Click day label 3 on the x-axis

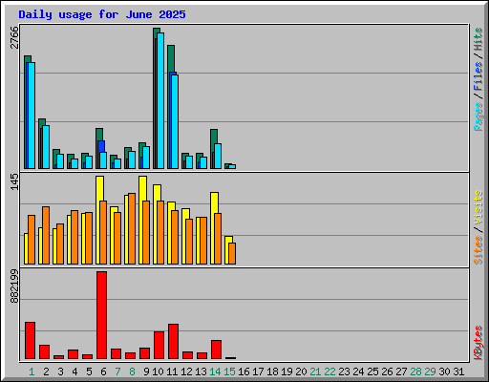60,371
